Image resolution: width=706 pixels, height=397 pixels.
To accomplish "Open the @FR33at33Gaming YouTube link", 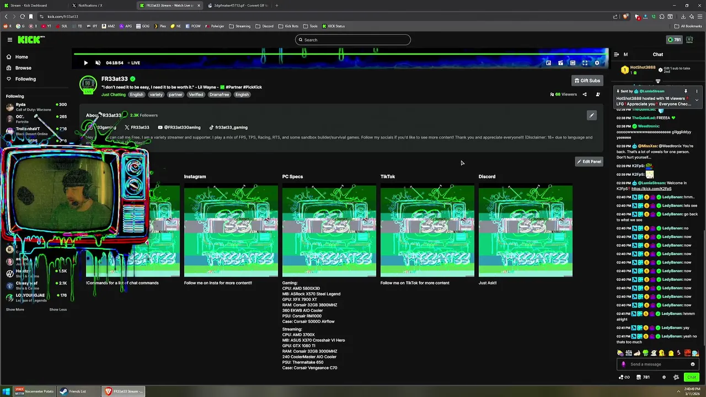I will [x=179, y=127].
